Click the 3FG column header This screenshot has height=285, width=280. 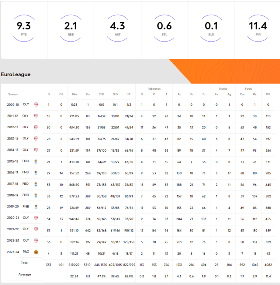(115, 94)
